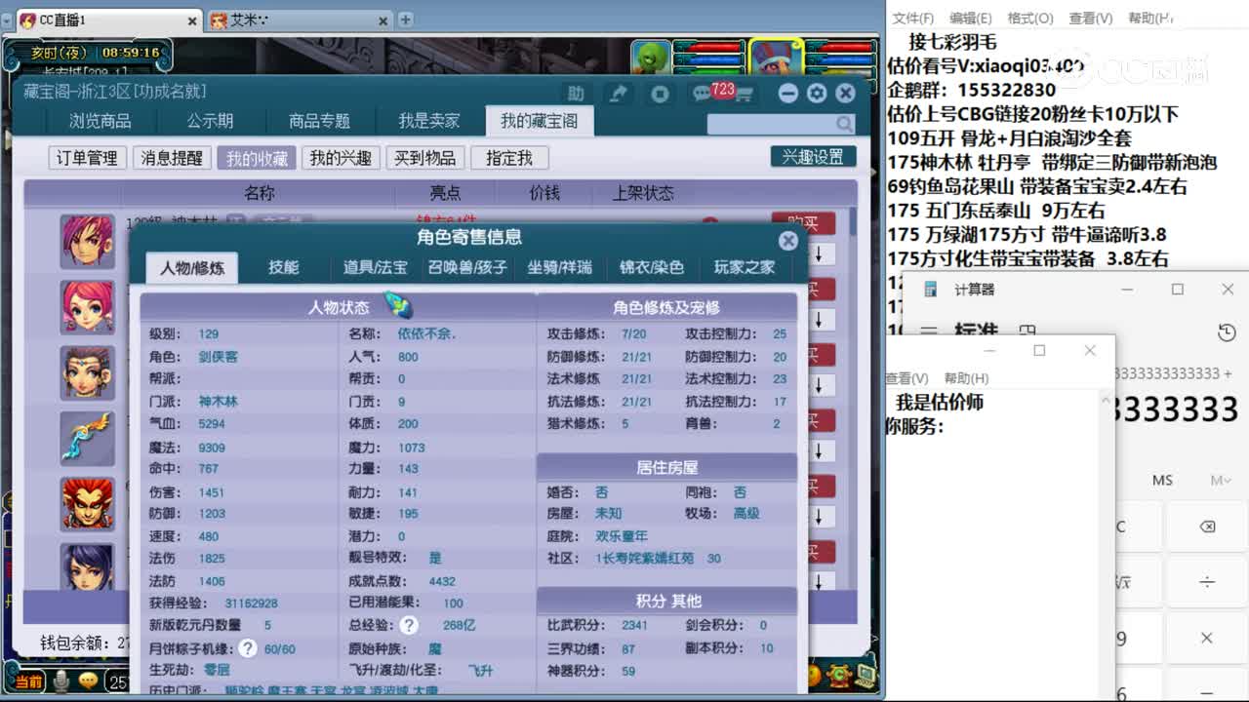
Task: Open the 格式(O) menu in Notepad
Action: (1029, 18)
